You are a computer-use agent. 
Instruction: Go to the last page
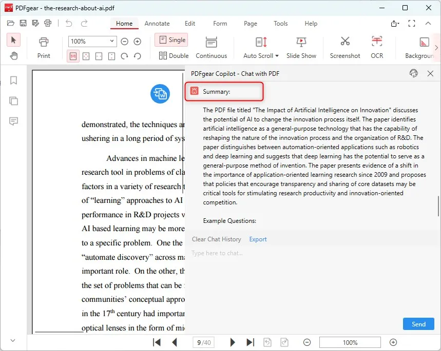251,342
